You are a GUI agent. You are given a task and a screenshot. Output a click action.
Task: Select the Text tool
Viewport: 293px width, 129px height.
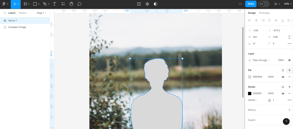(x=55, y=4)
